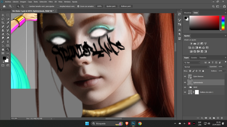
Task: Add a Brightness/Contrast adjustment
Action: tap(191, 44)
